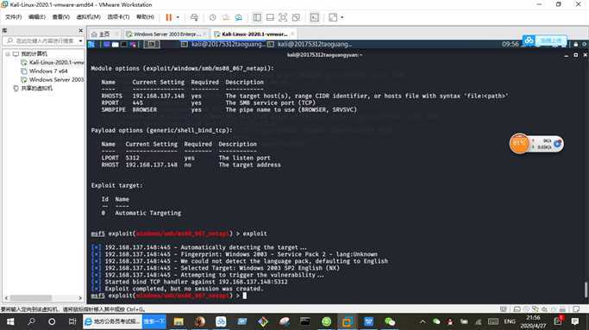The width and height of the screenshot is (589, 330).
Task: Open the Baidu Netdisk taskbar icon
Action: 221,321
